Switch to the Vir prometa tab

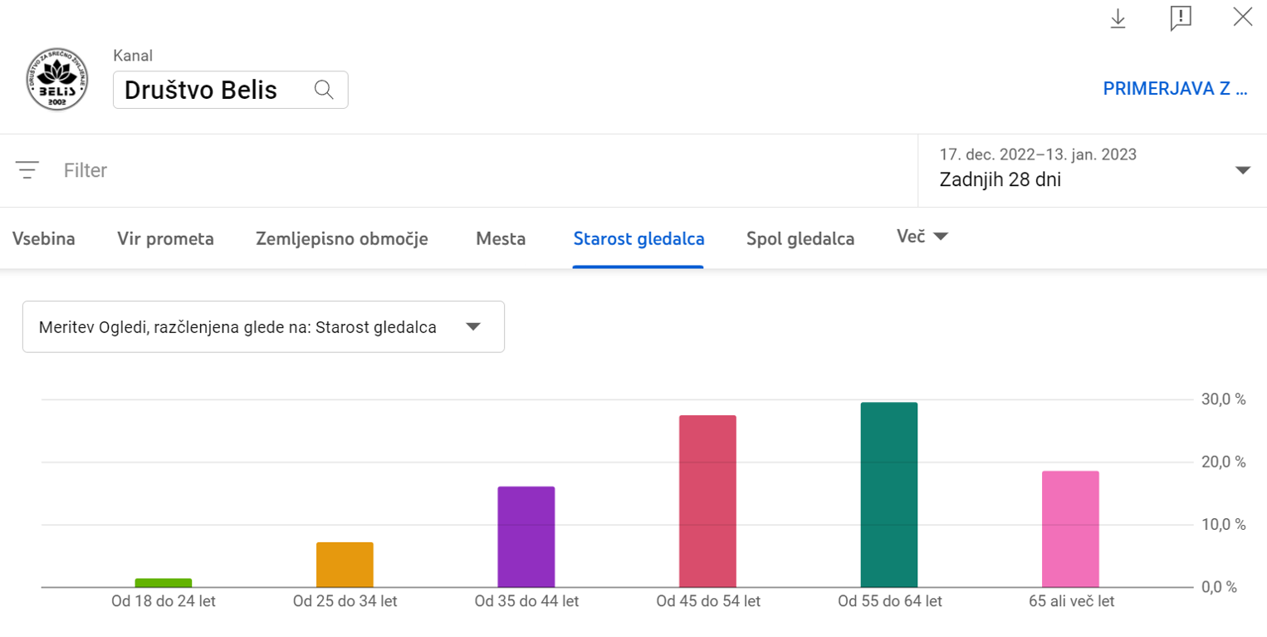click(165, 239)
